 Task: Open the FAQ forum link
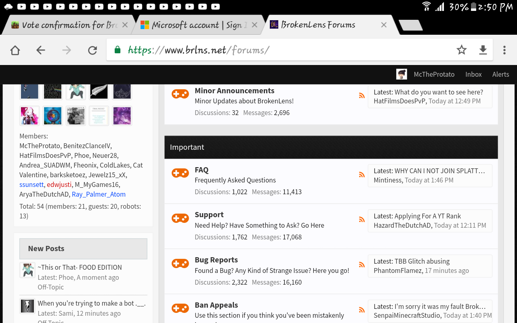coord(202,170)
